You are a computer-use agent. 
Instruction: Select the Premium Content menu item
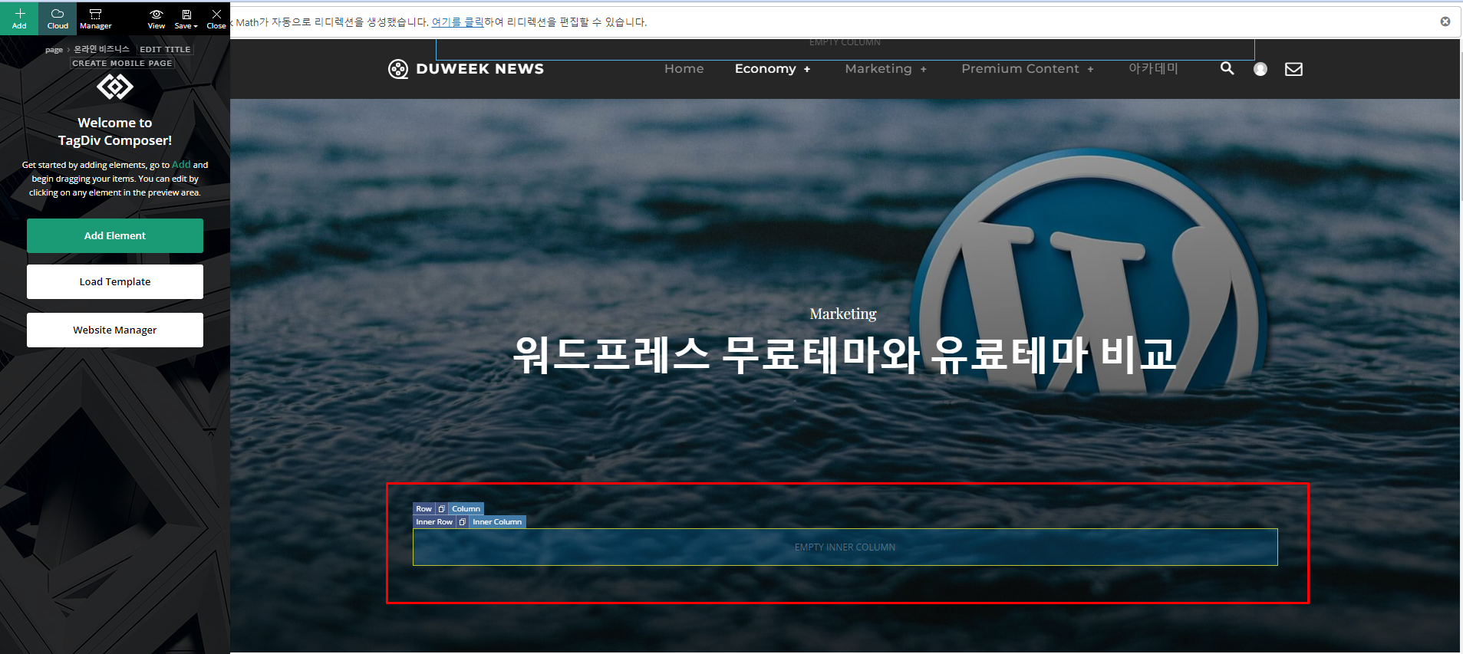[x=1020, y=69]
